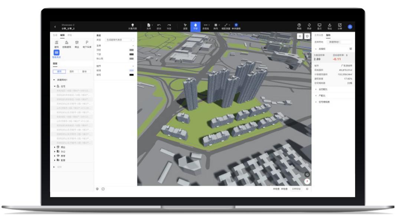Choose the 多段线 polyline tool
The width and height of the screenshot is (396, 222).
[x=206, y=25]
